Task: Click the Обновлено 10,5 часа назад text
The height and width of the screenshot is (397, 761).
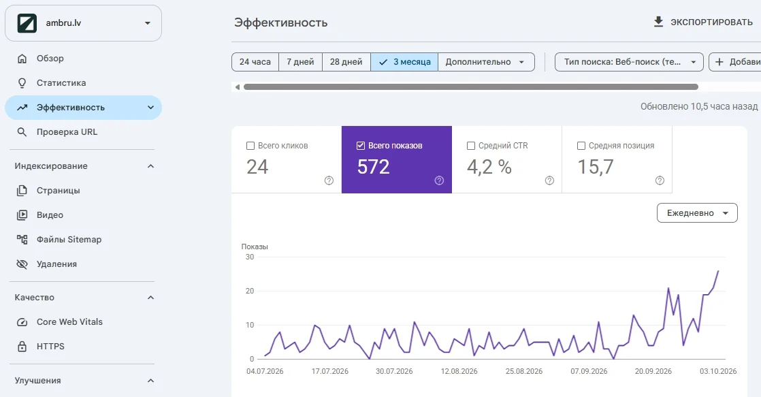Action: pyautogui.click(x=699, y=106)
